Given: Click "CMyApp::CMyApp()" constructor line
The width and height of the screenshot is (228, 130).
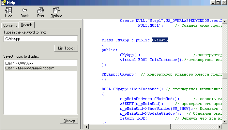Looking at the screenshot, I should (x=120, y=74).
